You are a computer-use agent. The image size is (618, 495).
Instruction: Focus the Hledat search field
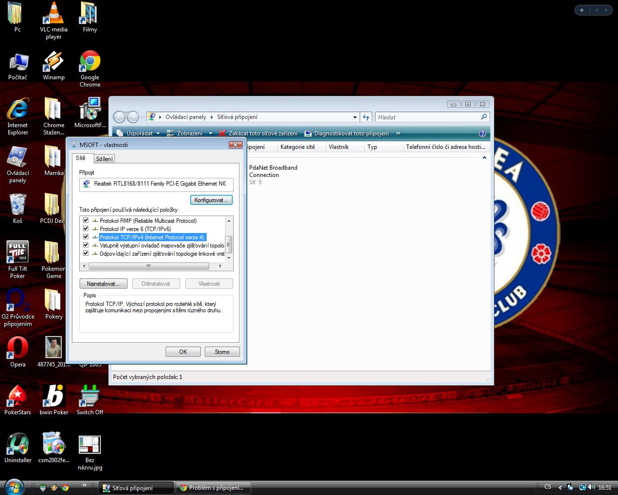(x=432, y=117)
